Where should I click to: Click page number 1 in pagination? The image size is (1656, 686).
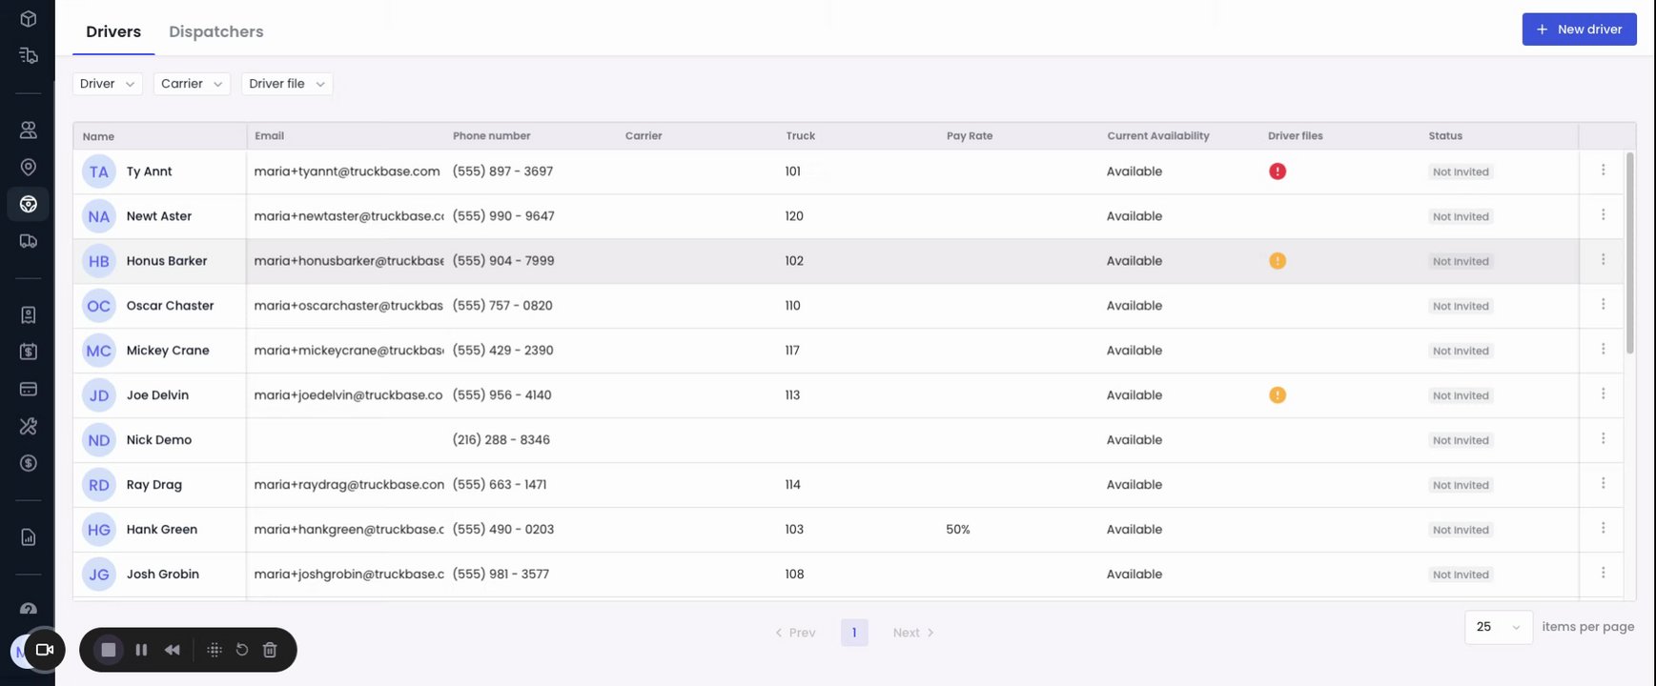pos(854,633)
